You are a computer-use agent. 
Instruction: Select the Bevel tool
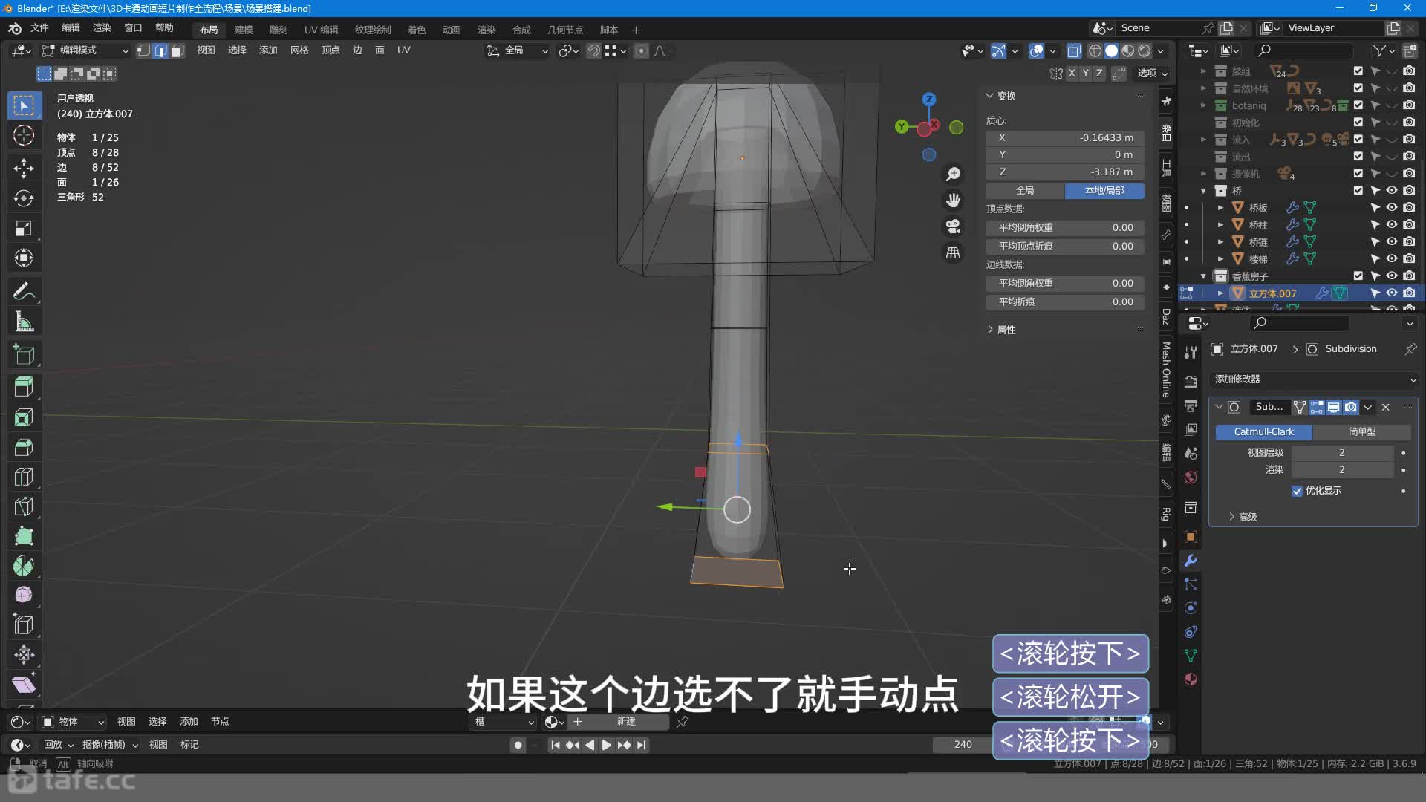coord(24,447)
